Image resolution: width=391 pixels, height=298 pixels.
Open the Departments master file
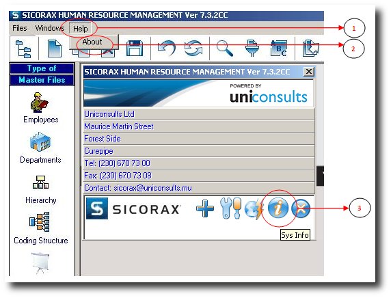(40, 148)
